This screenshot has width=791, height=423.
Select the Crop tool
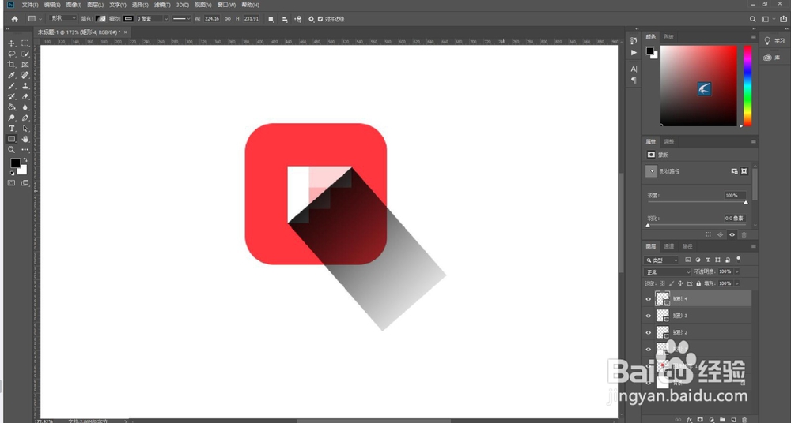click(11, 65)
